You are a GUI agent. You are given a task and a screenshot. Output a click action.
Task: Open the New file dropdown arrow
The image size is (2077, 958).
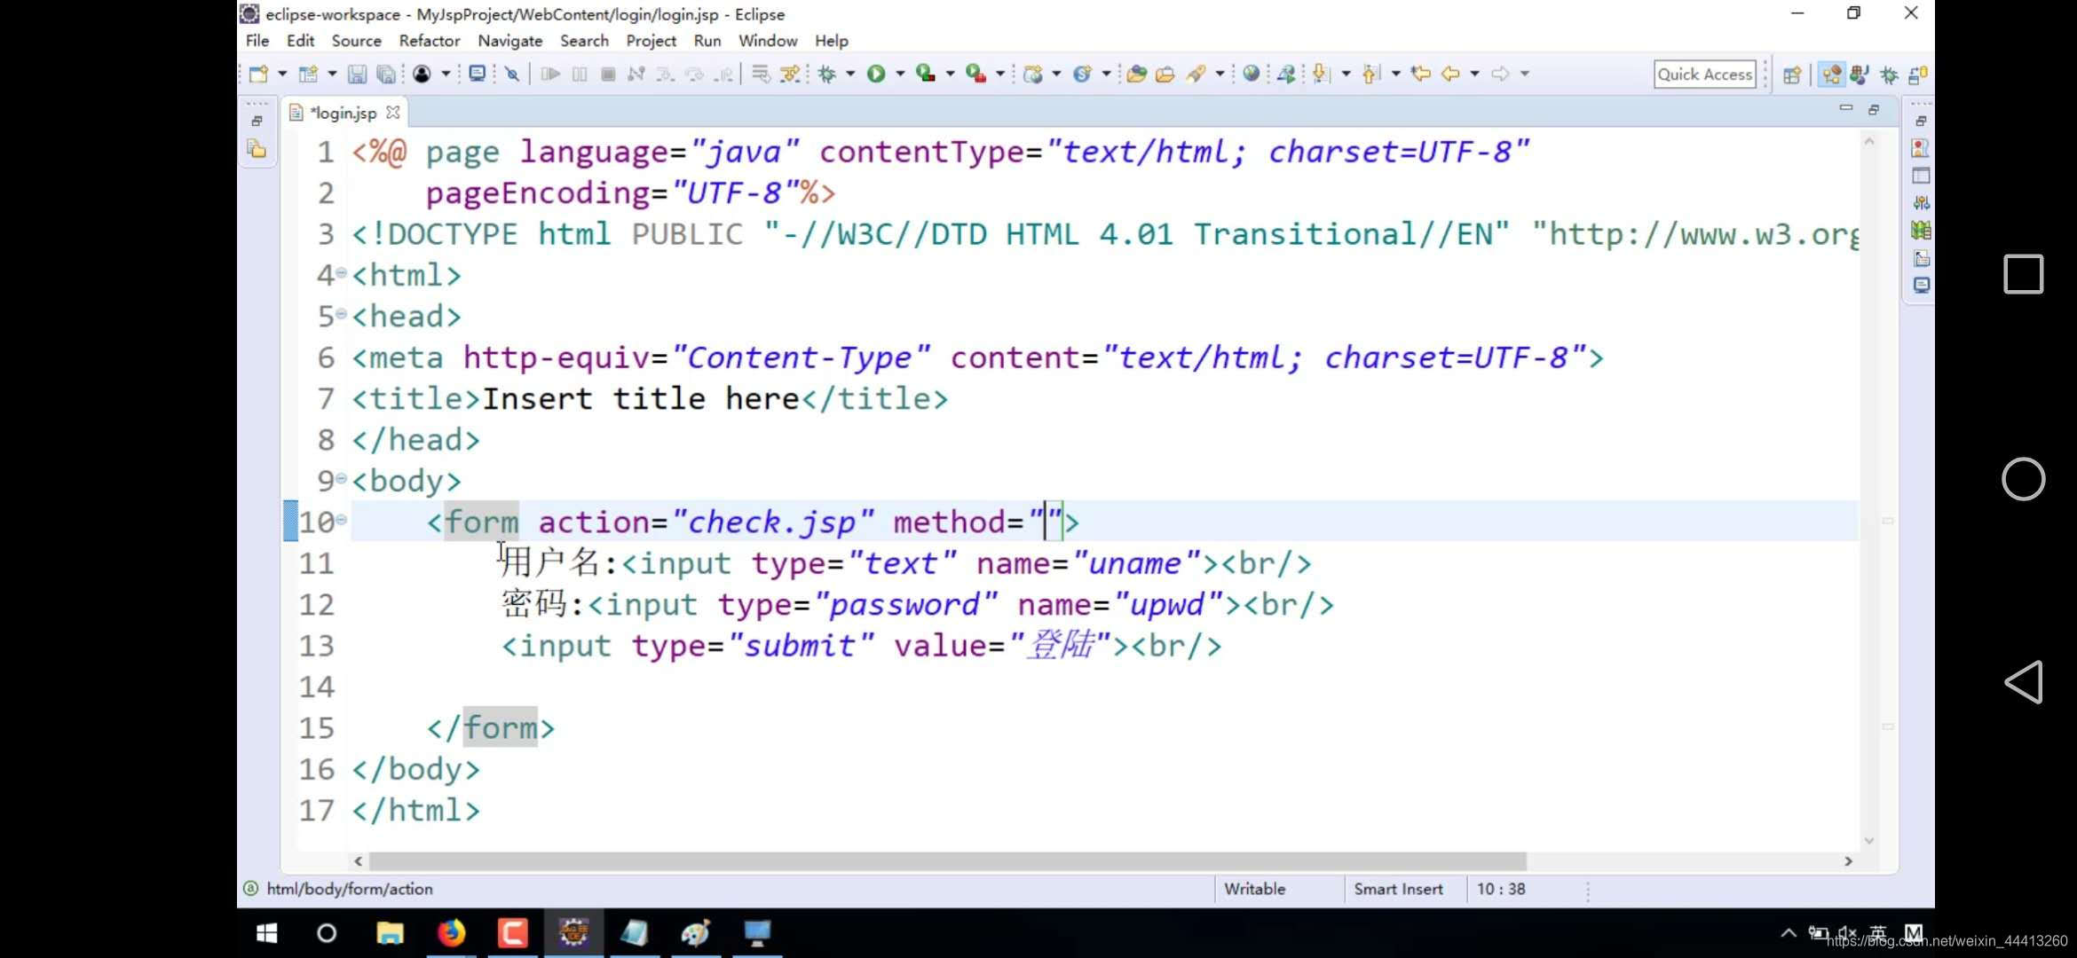[282, 75]
